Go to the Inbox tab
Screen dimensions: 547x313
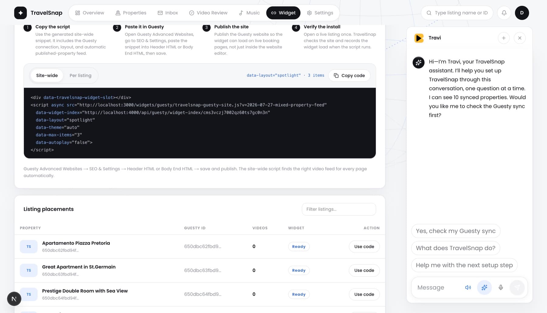coord(168,13)
